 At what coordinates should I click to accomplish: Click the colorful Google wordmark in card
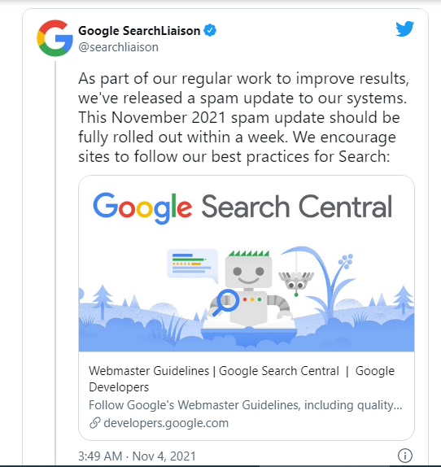142,207
